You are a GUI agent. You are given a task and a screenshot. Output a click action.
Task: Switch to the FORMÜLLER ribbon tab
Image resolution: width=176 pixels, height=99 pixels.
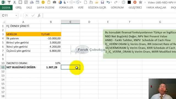tap(66, 8)
